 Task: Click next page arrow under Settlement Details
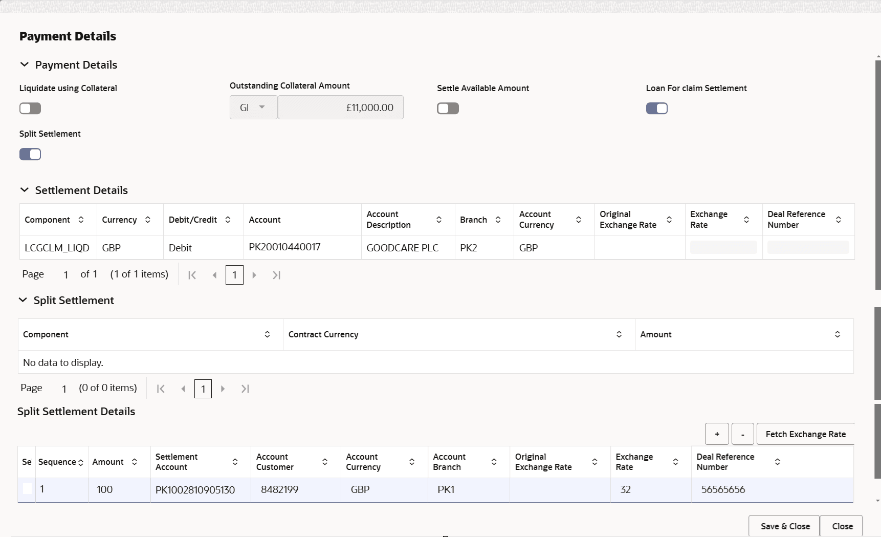[x=254, y=275]
